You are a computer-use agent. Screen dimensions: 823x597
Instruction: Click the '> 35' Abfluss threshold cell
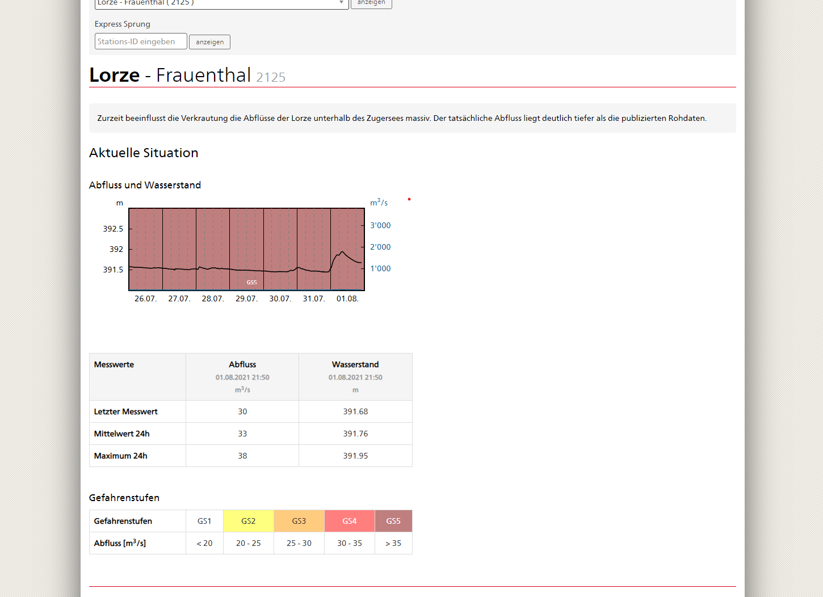(393, 543)
